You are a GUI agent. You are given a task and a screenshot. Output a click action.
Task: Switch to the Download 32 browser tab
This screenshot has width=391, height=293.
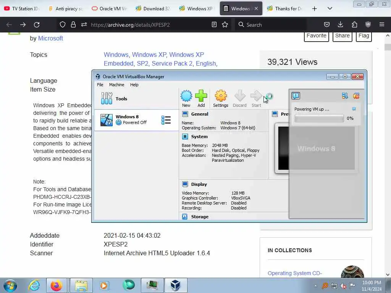tap(153, 8)
